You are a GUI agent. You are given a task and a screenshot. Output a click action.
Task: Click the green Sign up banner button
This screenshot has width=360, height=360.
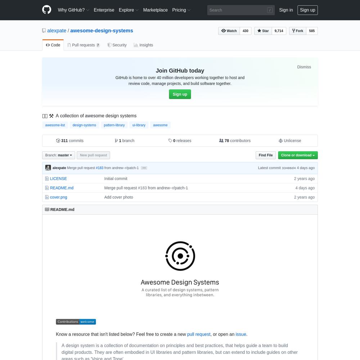180,94
